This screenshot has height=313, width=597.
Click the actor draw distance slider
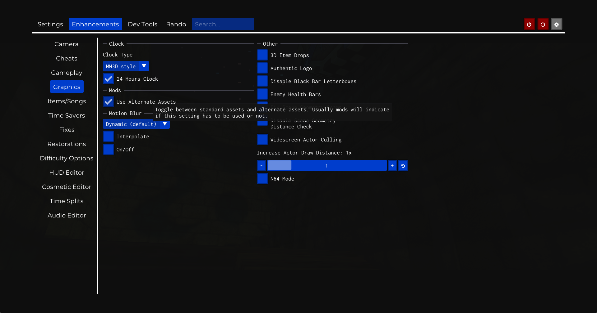coord(326,166)
